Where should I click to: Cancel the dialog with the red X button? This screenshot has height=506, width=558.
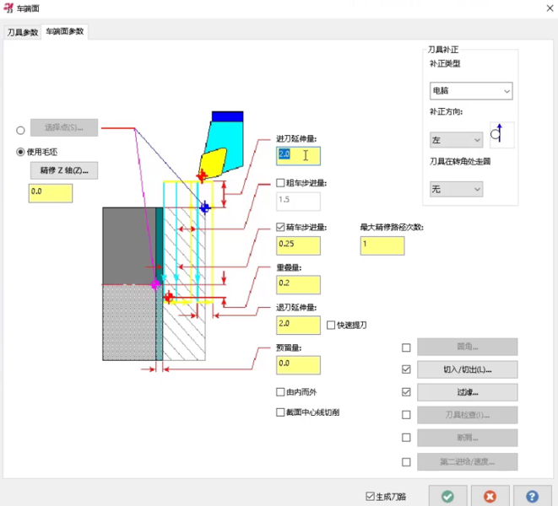pos(490,497)
